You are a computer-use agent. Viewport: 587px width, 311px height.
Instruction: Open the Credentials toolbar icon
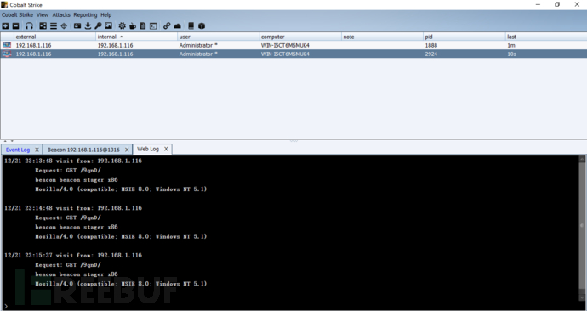pos(77,25)
